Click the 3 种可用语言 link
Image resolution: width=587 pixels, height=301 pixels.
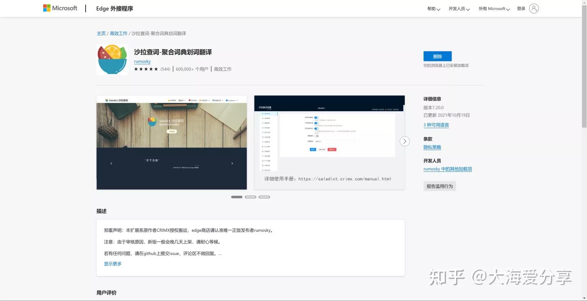pyautogui.click(x=436, y=125)
